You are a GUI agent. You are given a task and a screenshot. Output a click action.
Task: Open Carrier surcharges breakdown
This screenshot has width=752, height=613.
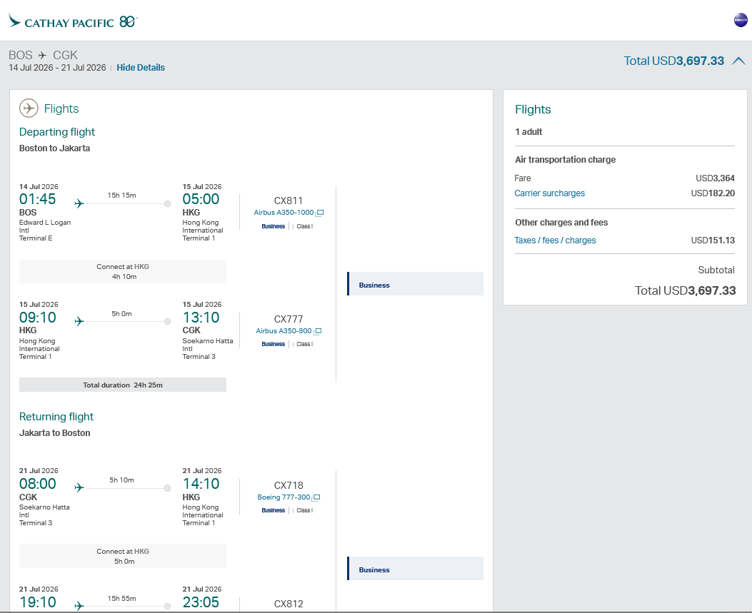(550, 193)
